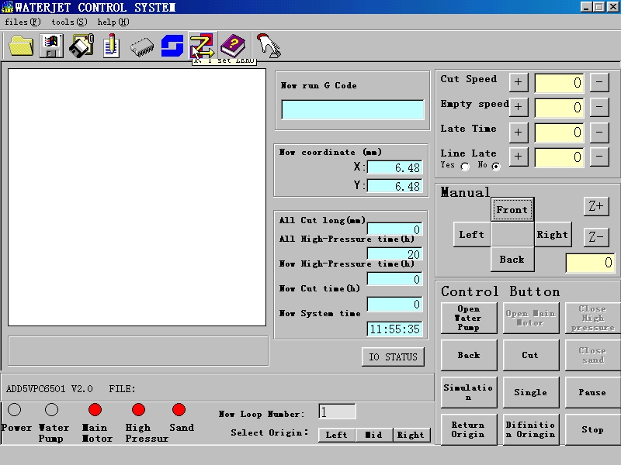Image resolution: width=621 pixels, height=465 pixels.
Task: Decrease Empty speed with minus button
Action: (x=598, y=107)
